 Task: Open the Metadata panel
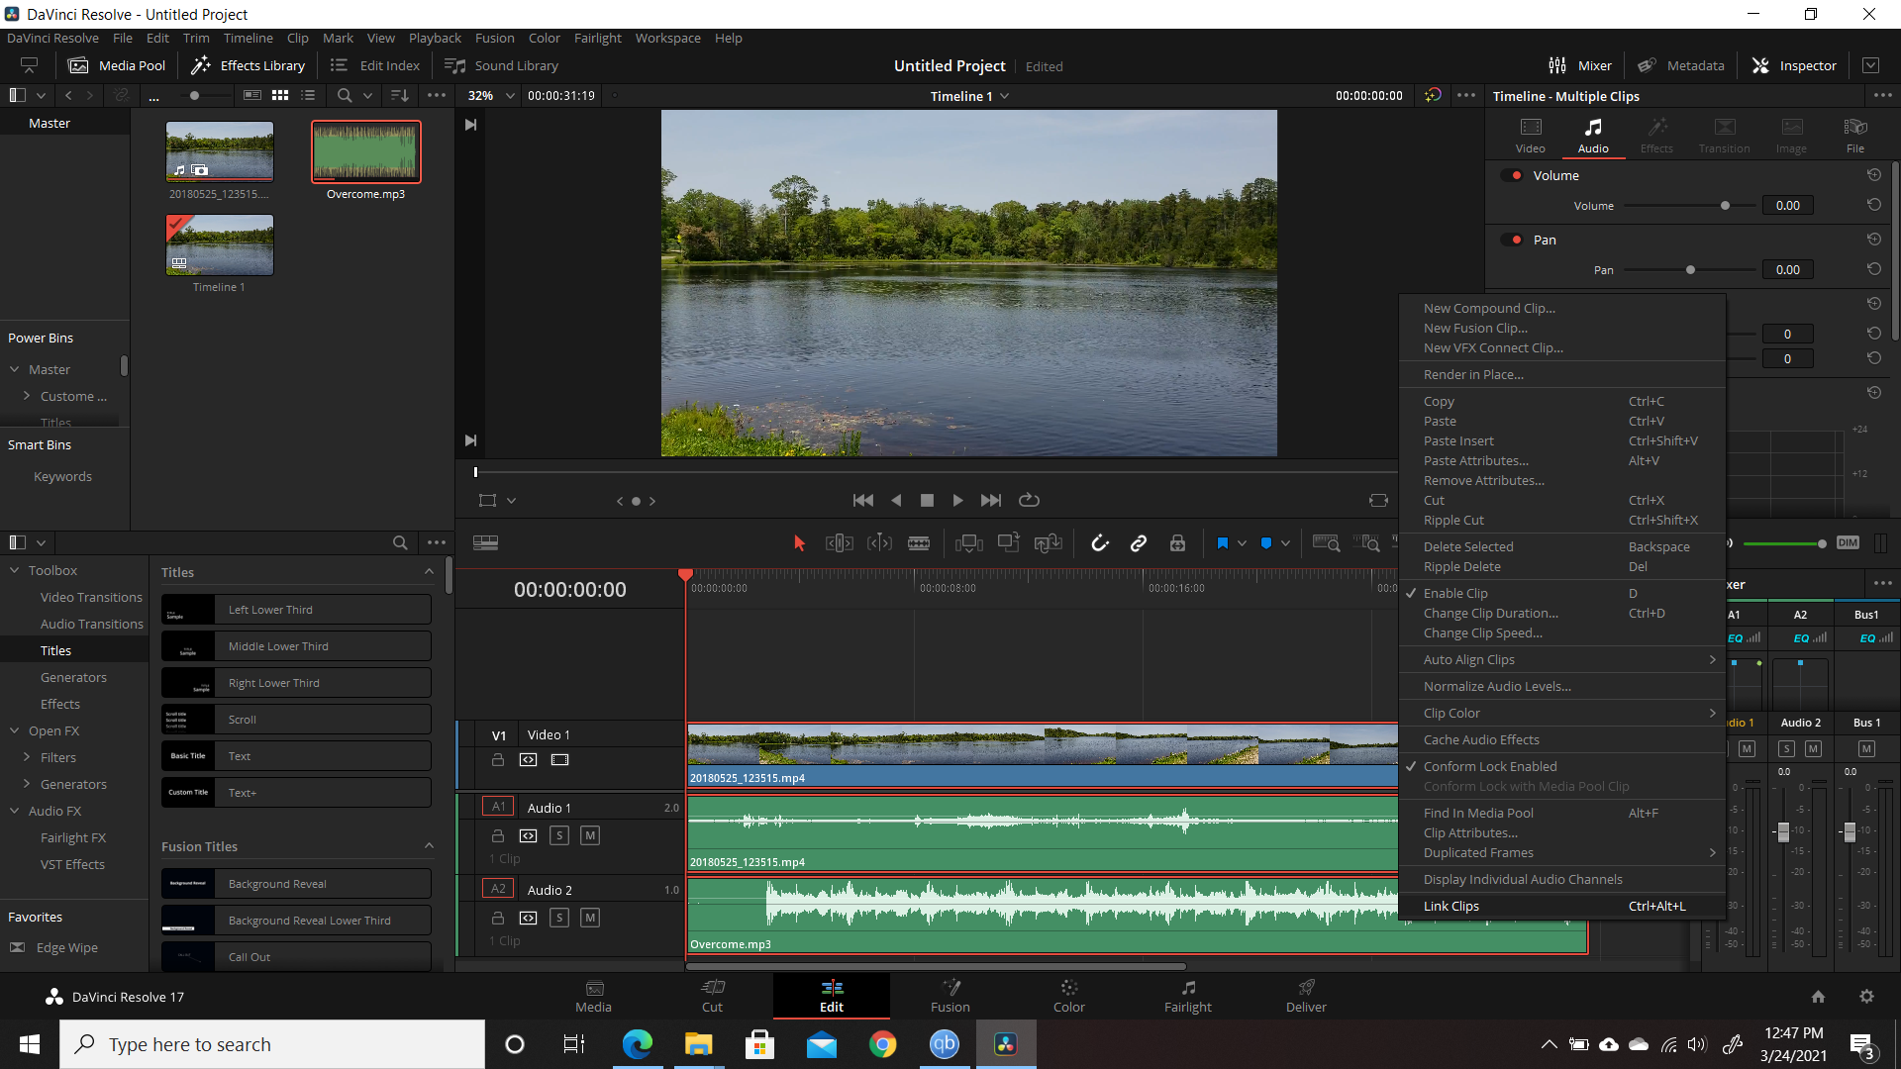coord(1680,65)
